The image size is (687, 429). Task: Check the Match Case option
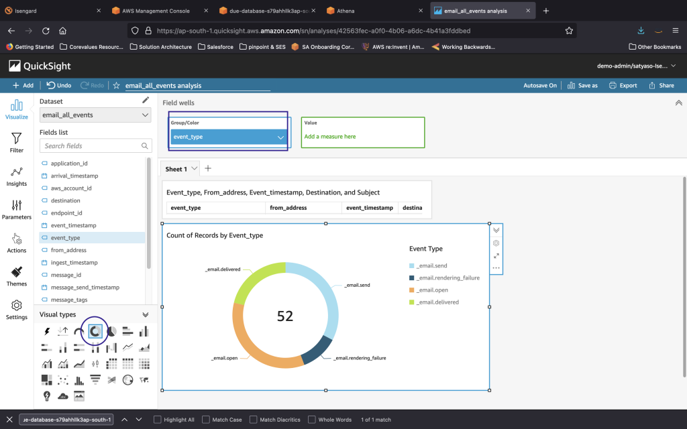[x=206, y=420]
